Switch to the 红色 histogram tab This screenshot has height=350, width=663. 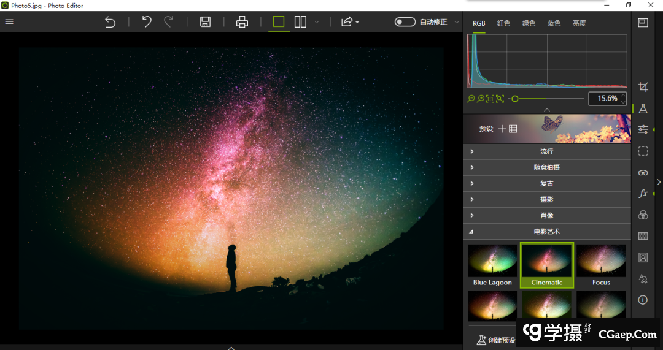point(503,23)
